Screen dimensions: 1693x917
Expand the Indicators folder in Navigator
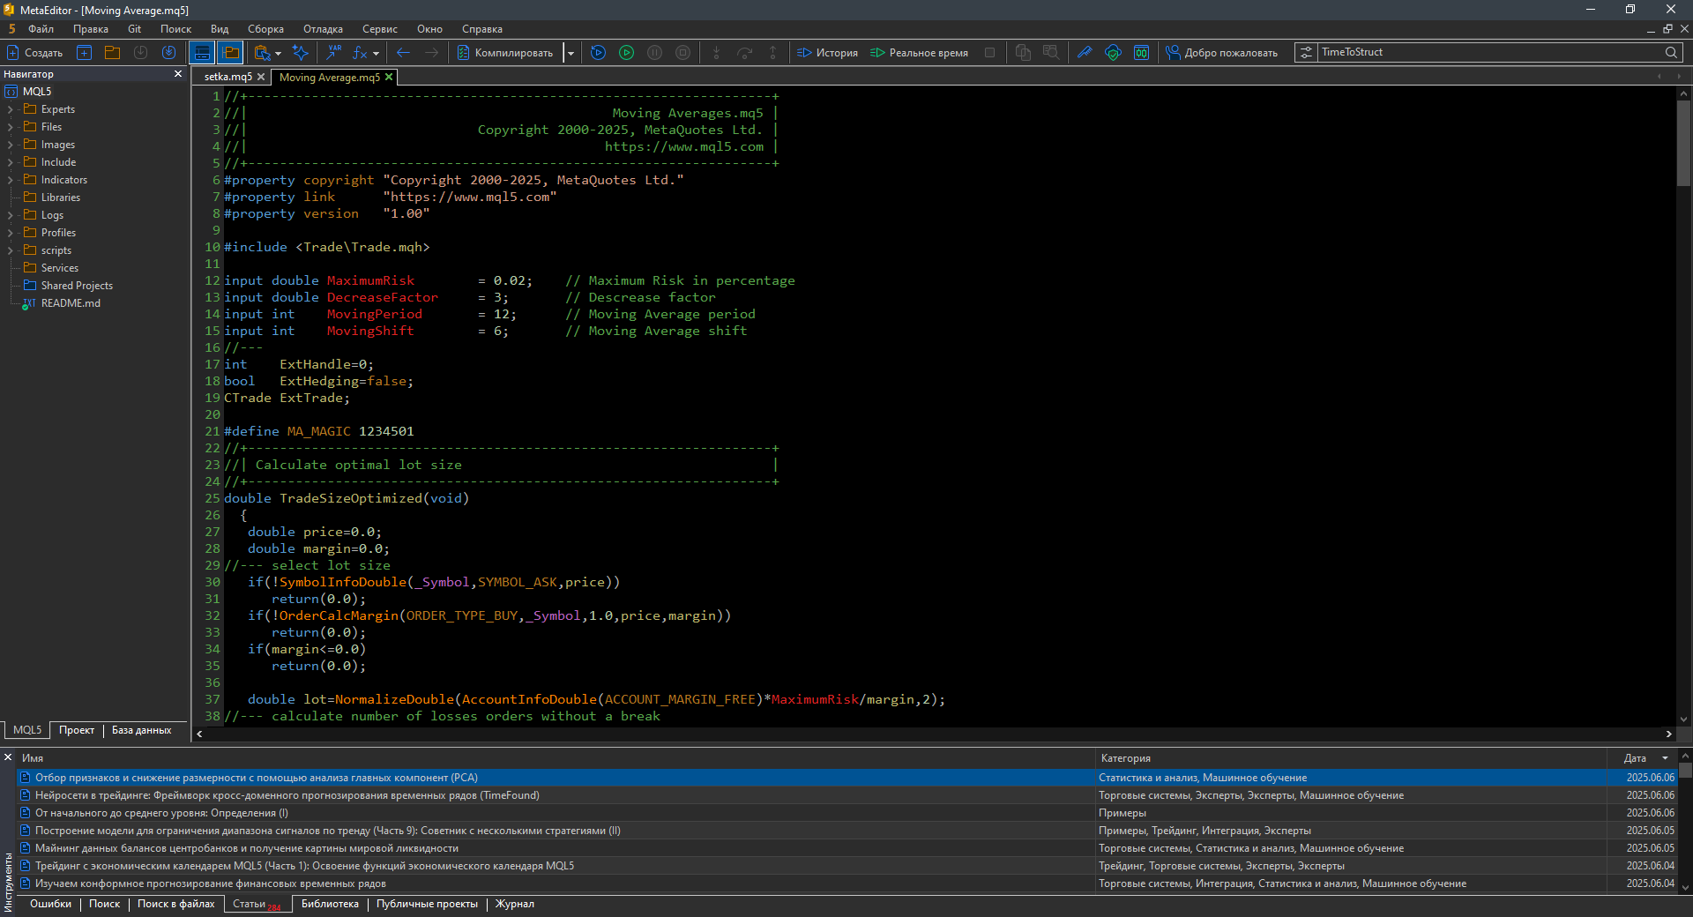pyautogui.click(x=10, y=180)
